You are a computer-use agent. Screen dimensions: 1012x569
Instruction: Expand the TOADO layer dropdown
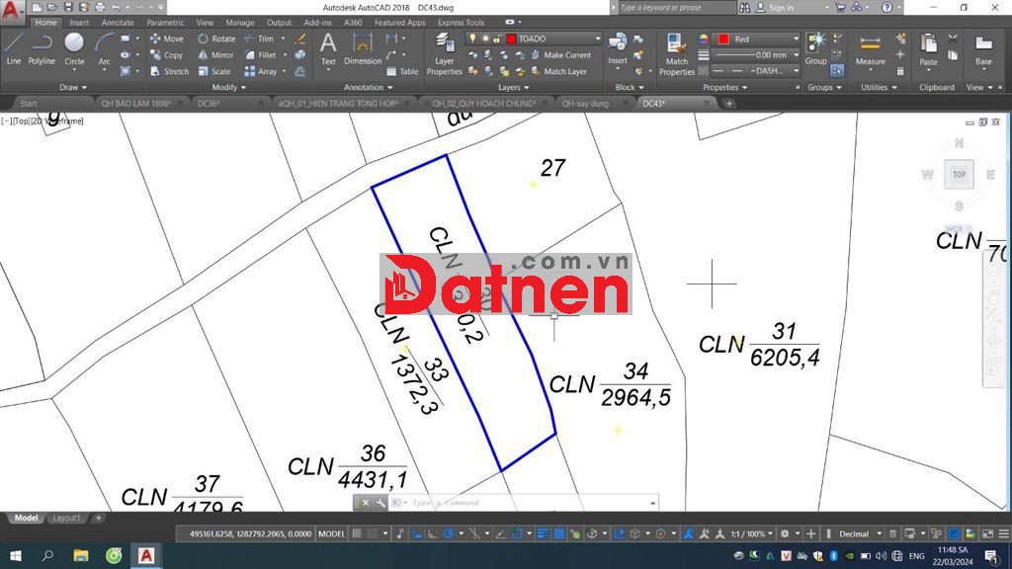599,39
